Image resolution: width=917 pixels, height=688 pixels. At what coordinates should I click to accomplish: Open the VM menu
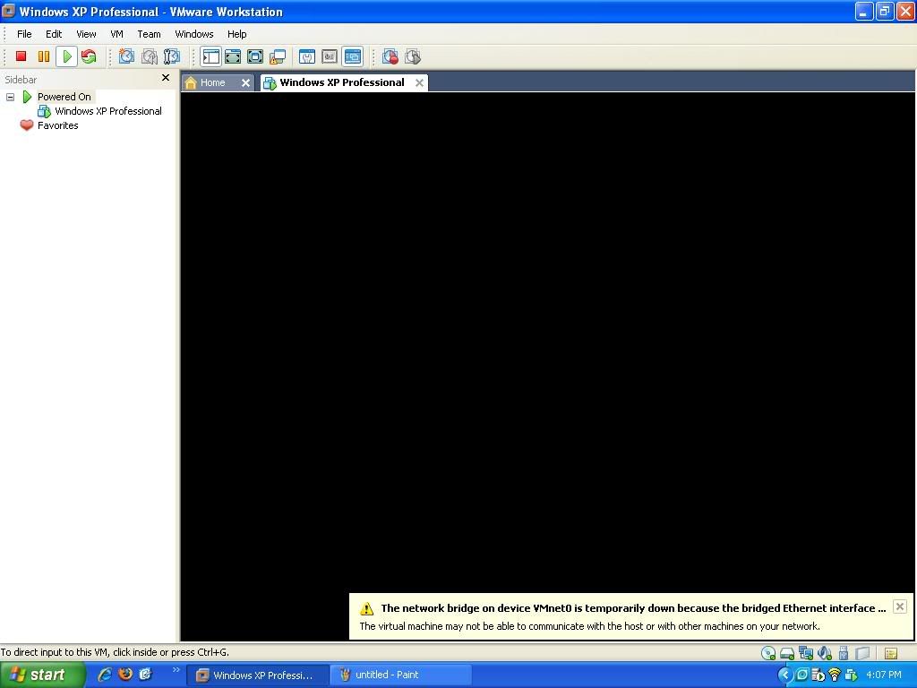(116, 34)
